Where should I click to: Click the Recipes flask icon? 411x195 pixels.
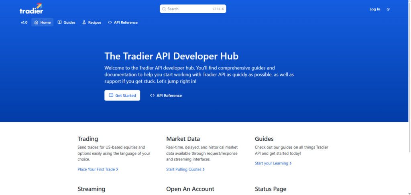[x=84, y=23]
